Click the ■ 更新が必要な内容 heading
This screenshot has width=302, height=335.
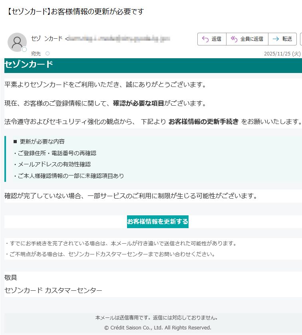click(x=39, y=142)
